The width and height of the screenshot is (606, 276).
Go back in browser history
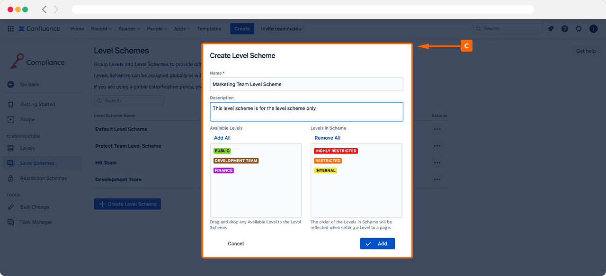pos(45,9)
